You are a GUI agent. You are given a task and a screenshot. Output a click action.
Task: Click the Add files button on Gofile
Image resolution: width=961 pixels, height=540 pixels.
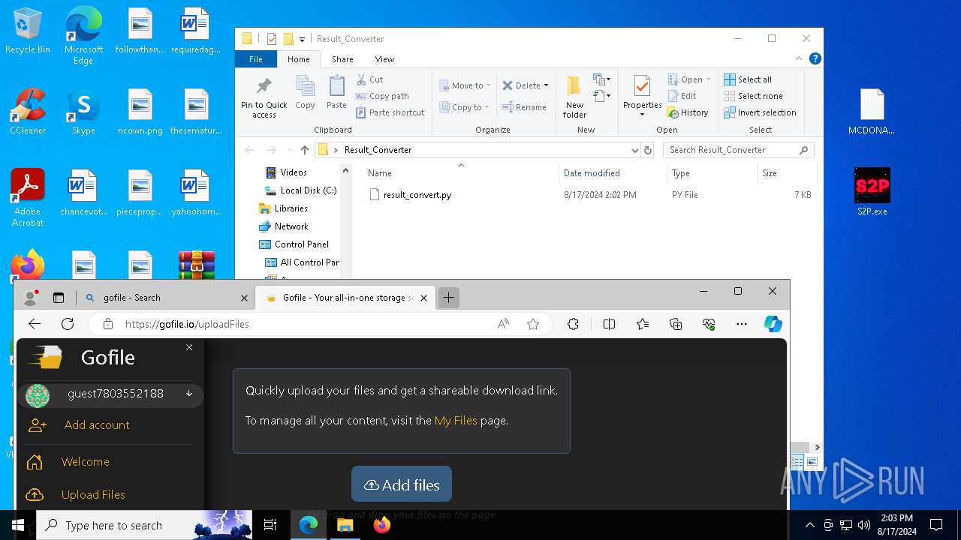pos(402,484)
